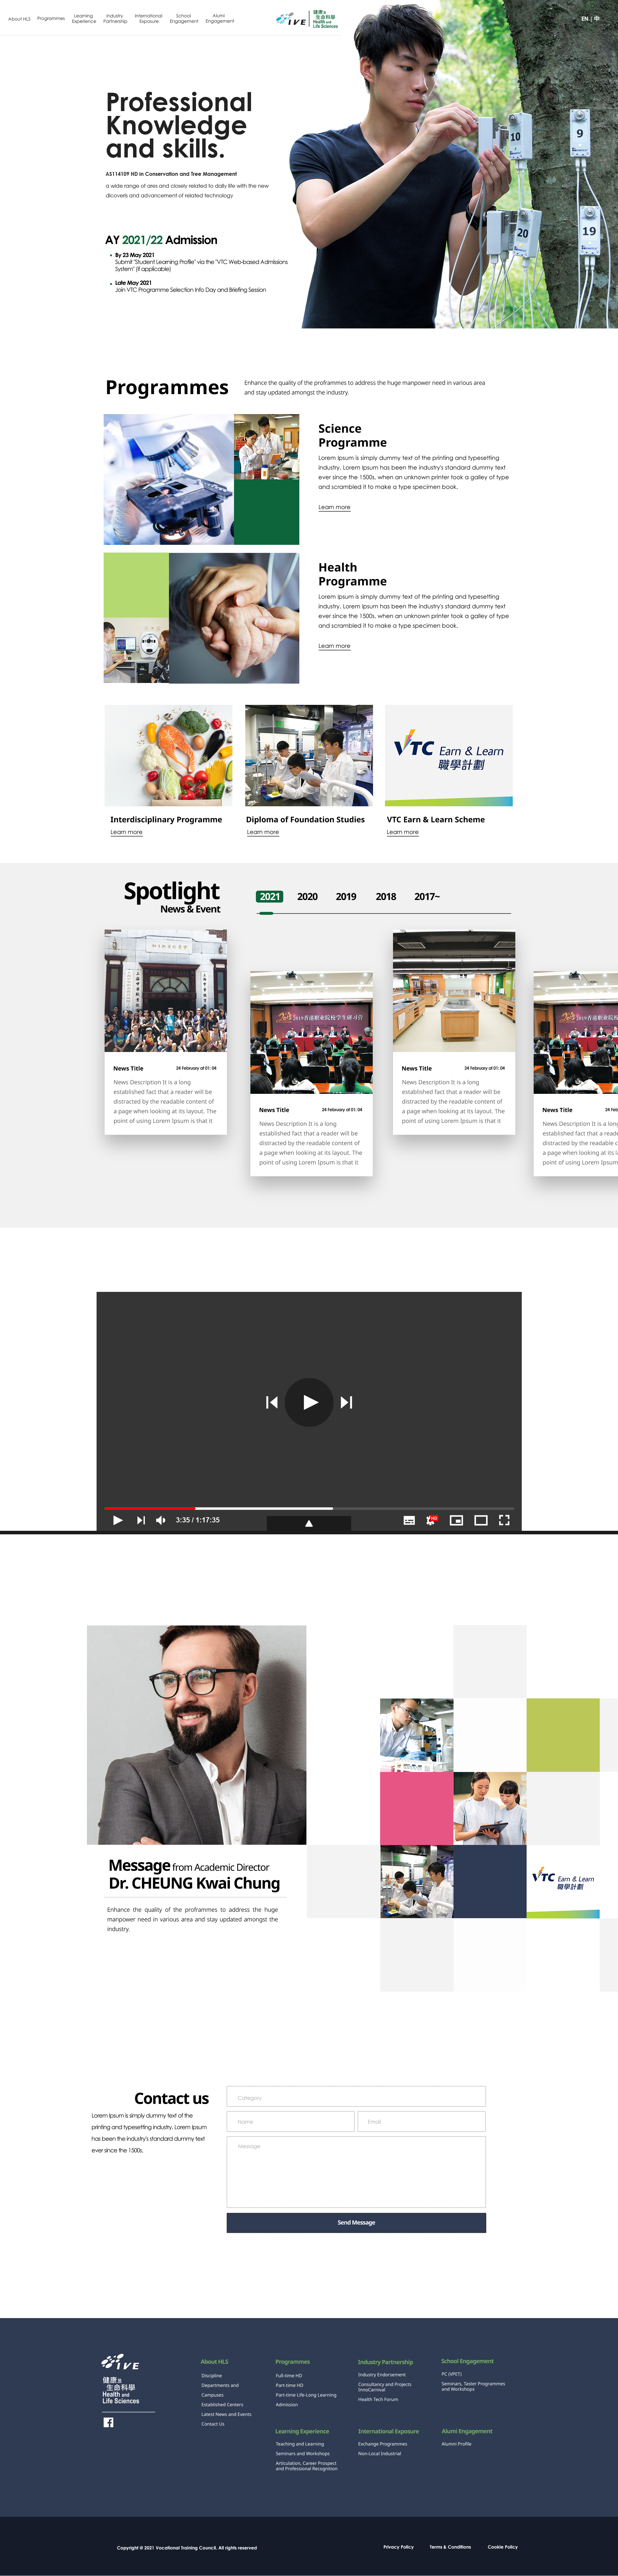Click Learn more under Health Programme
618x2576 pixels.
[x=334, y=646]
